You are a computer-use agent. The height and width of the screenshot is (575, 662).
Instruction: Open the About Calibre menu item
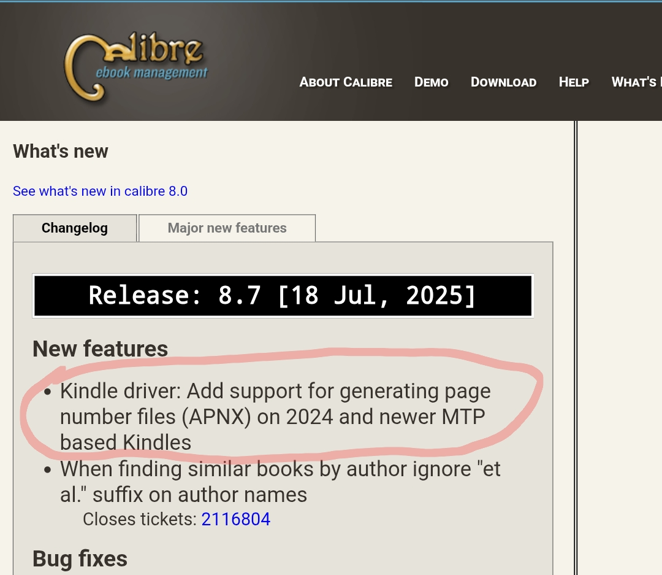[x=346, y=82]
